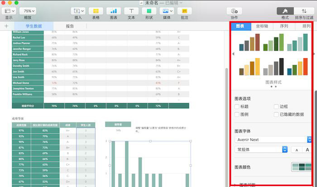The image size is (317, 187).
Task: Switch to the 报告 sheet tab
Action: tap(70, 26)
